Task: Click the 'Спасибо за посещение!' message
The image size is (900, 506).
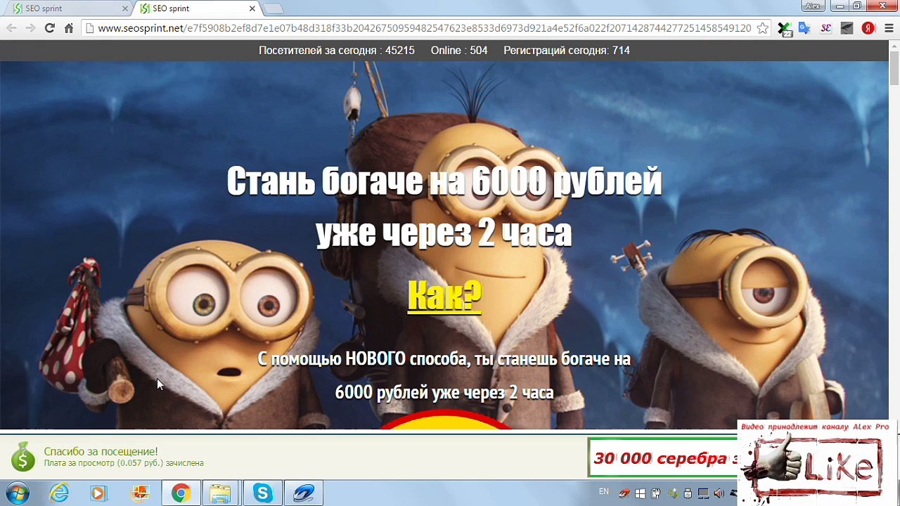Action: point(101,451)
